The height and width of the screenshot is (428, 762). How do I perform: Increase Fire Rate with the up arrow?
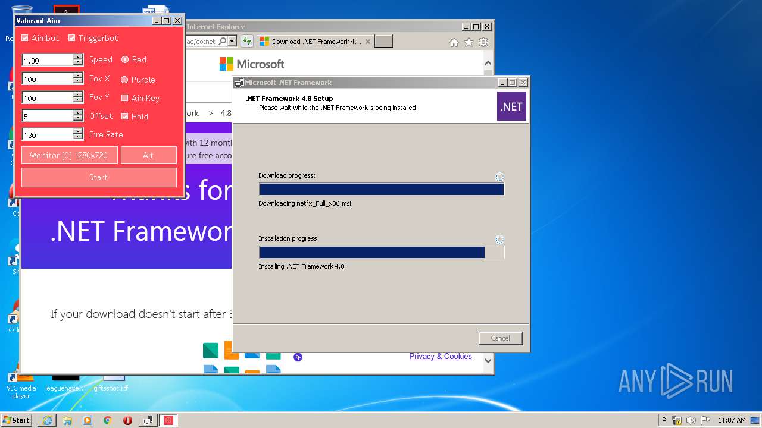78,131
